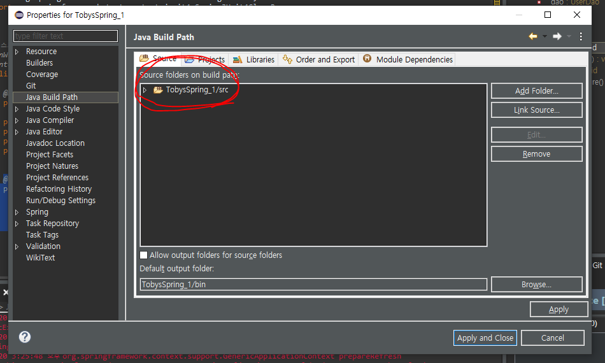Expand the Validation node
This screenshot has height=363, width=605.
pos(17,246)
